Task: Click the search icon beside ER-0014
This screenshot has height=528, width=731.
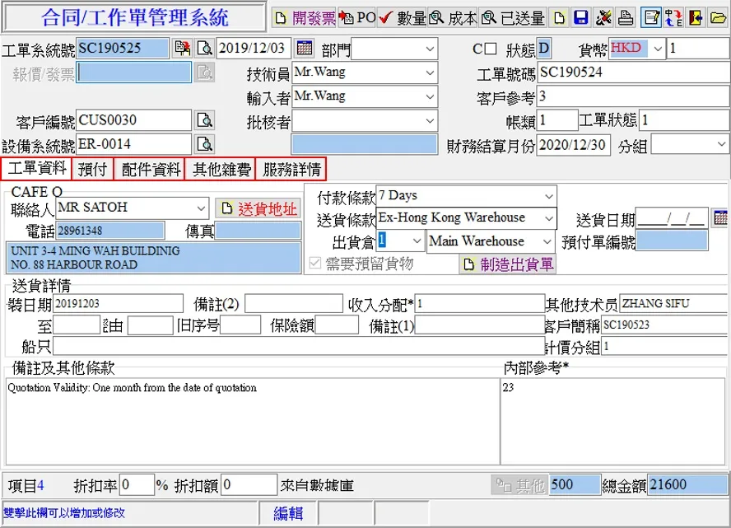Action: (x=203, y=145)
